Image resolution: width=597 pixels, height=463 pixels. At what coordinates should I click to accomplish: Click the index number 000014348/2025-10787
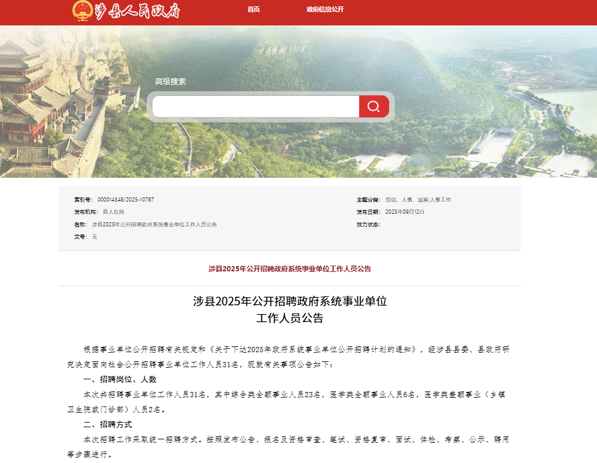(125, 200)
